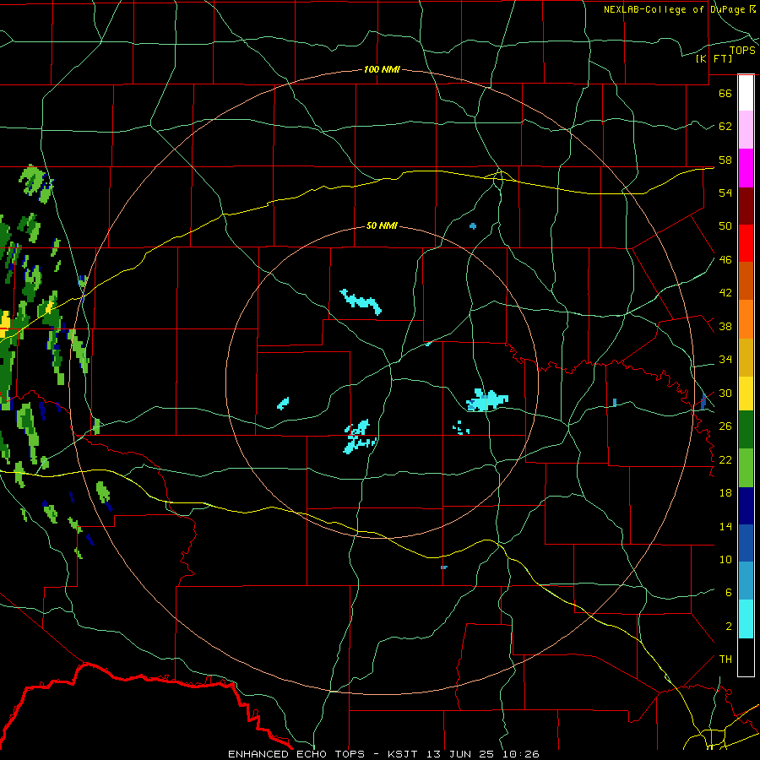Click the '6' legend value
760x760 pixels.
[x=729, y=593]
